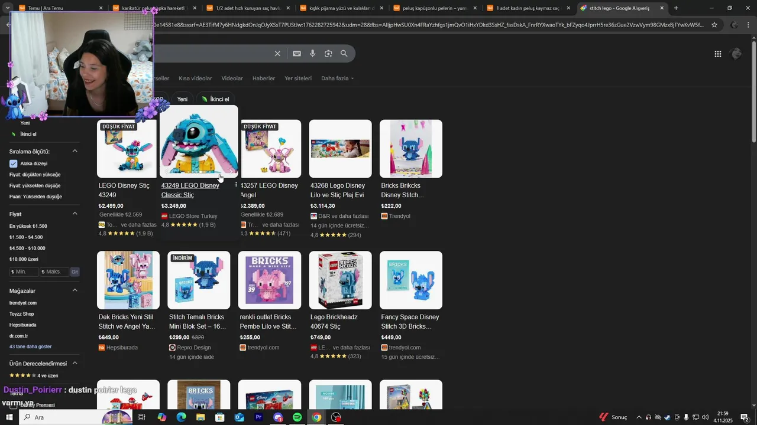The width and height of the screenshot is (757, 425).
Task: Filter by Toyzz Shop store
Action: click(21, 314)
